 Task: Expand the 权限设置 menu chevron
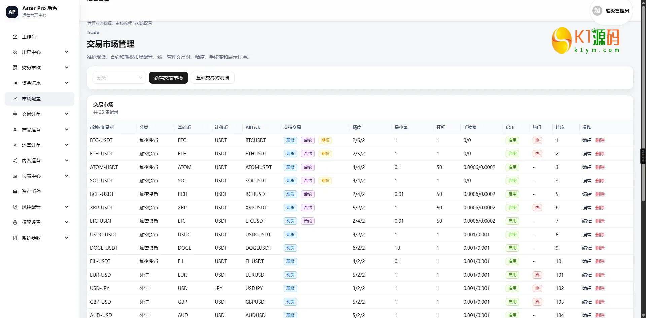pyautogui.click(x=67, y=222)
